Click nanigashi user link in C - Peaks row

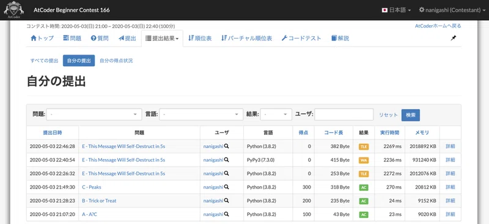(213, 187)
